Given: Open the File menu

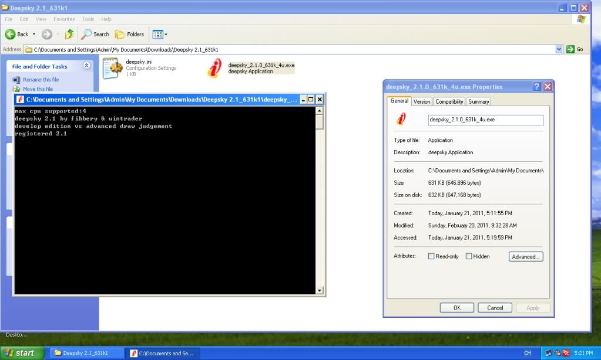Looking at the screenshot, I should (8, 19).
